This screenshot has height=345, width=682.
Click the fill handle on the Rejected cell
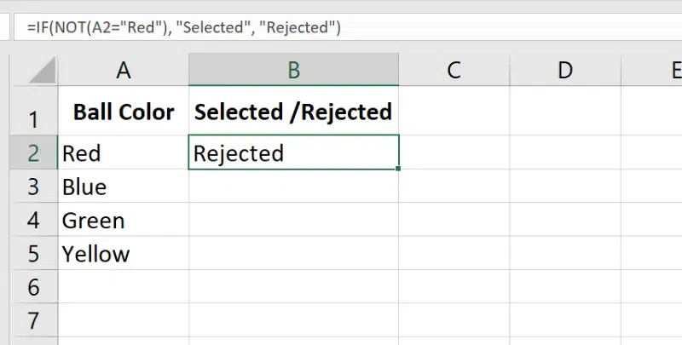(x=398, y=169)
